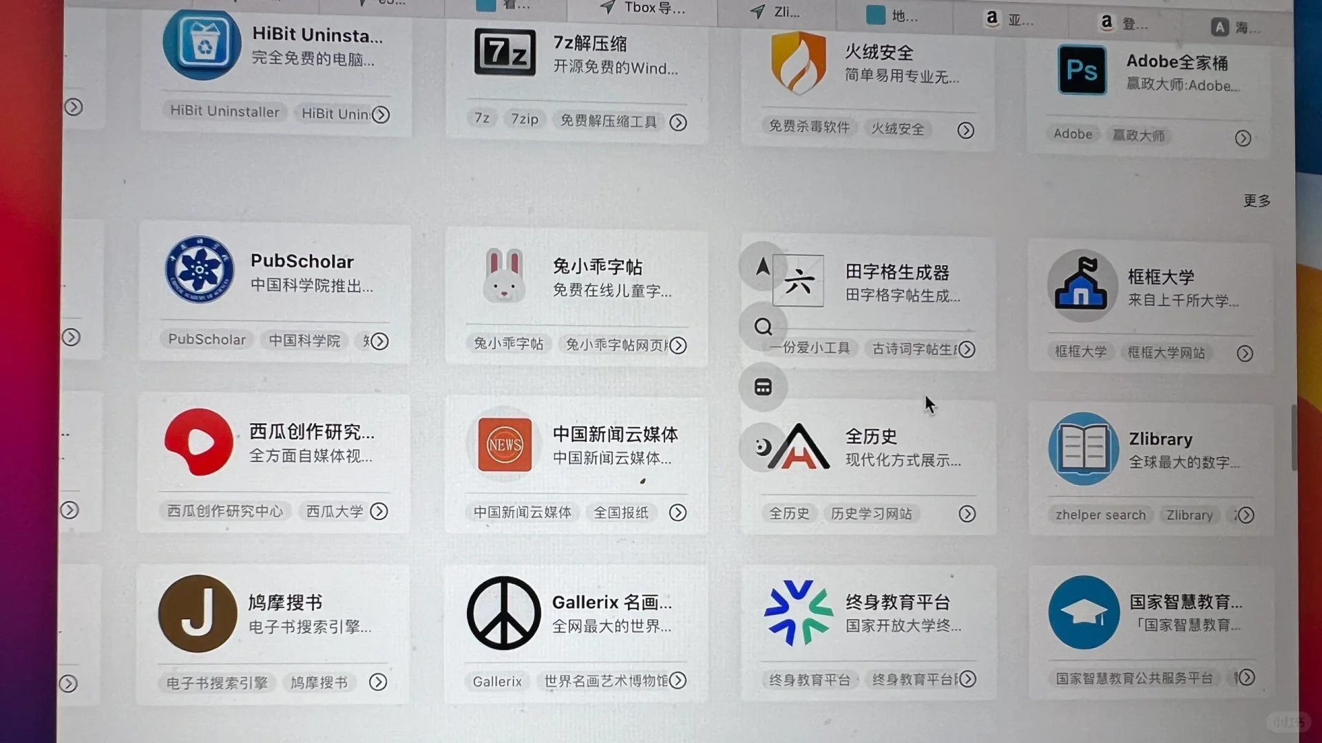Expand tags arrow on PubScholar card

point(379,341)
